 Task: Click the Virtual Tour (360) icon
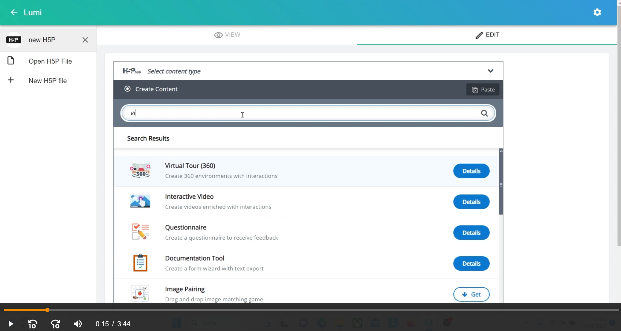(x=140, y=171)
